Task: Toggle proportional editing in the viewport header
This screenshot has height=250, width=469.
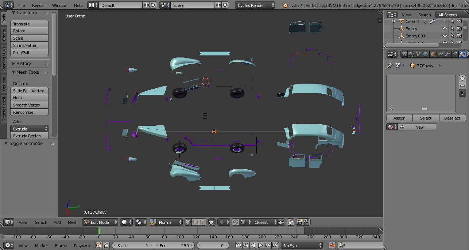Action: pyautogui.click(x=221, y=222)
